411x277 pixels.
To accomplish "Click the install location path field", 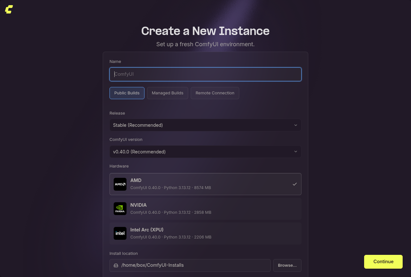I will coord(190,265).
